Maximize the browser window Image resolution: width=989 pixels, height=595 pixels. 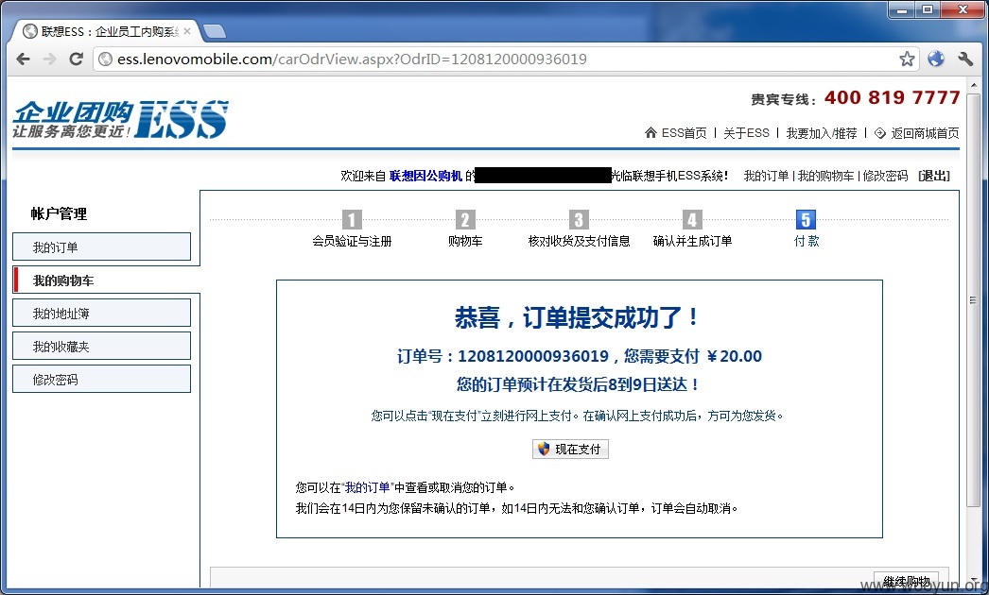pos(928,9)
